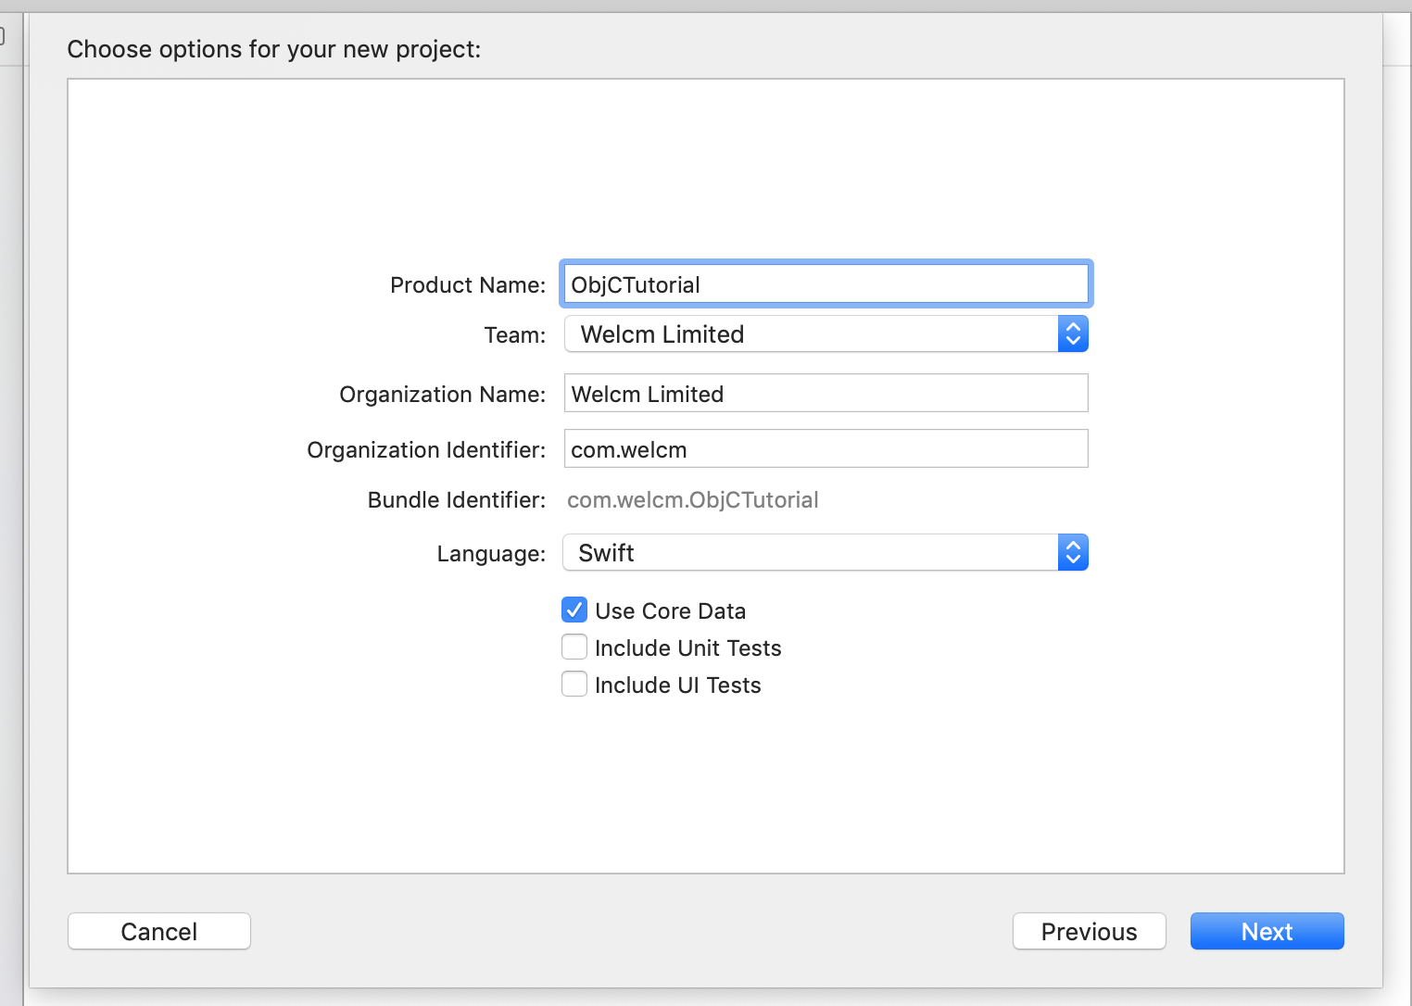The width and height of the screenshot is (1412, 1006).
Task: Click the com.welcm.ObjCTutorial bundle identifier text
Action: (692, 500)
